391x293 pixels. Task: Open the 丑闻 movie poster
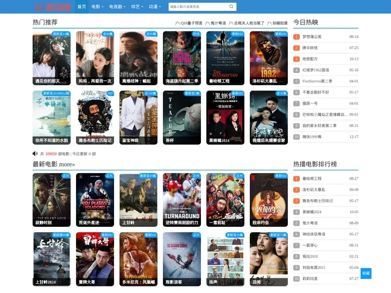[269, 259]
